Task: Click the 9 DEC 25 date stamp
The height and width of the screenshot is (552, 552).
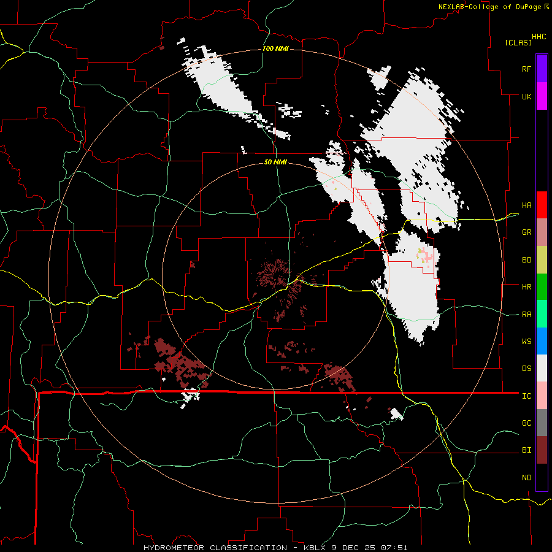Action: (353, 548)
